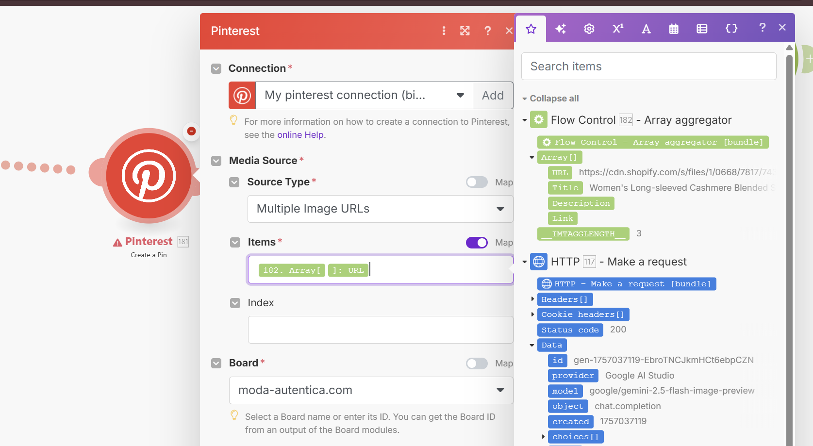Collapse the Items field
Screen dimensions: 813x446
click(x=235, y=242)
